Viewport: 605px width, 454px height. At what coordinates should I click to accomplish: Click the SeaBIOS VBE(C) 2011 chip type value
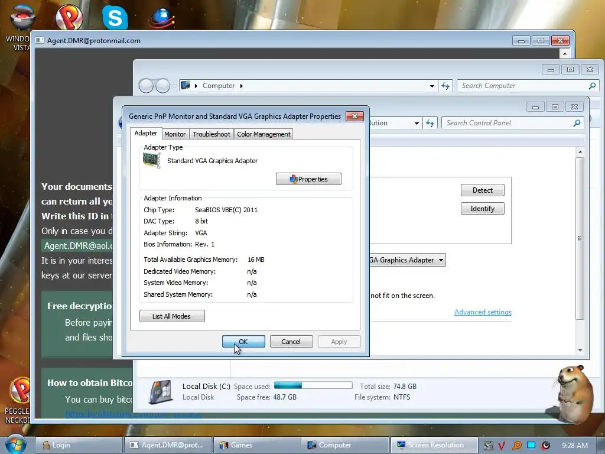pos(226,210)
